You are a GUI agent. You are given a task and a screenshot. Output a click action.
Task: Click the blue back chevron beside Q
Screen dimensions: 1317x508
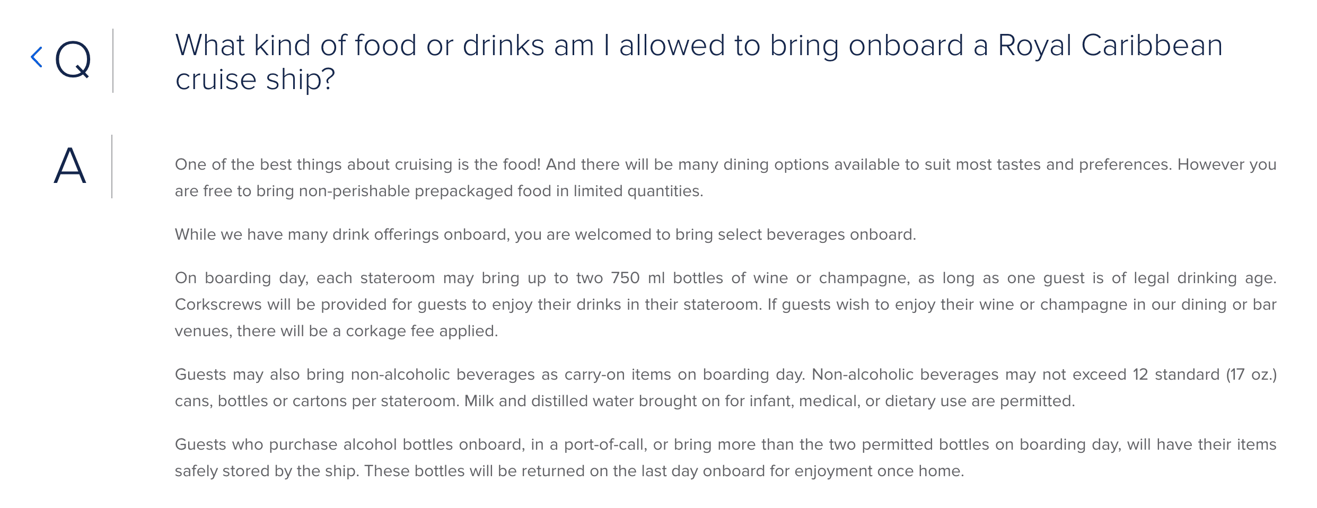pos(37,57)
